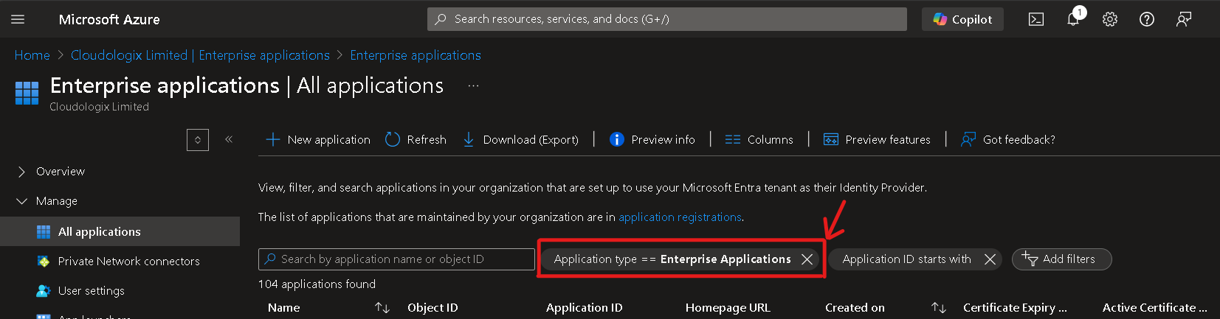Click the Search by application name or object ID box
1220x319 pixels.
tap(396, 259)
